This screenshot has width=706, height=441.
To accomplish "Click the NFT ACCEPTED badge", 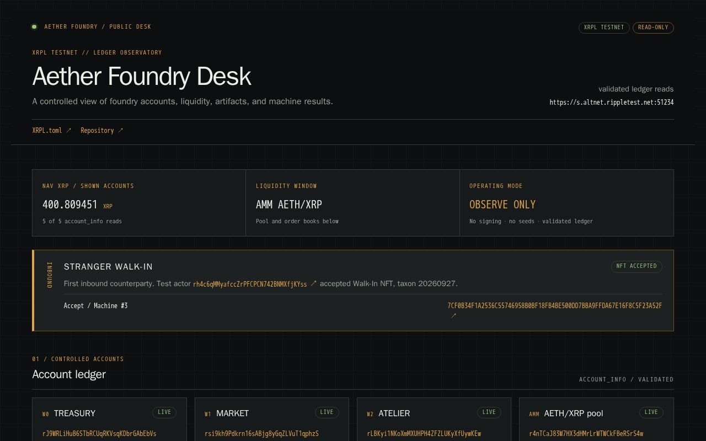I will [x=637, y=266].
